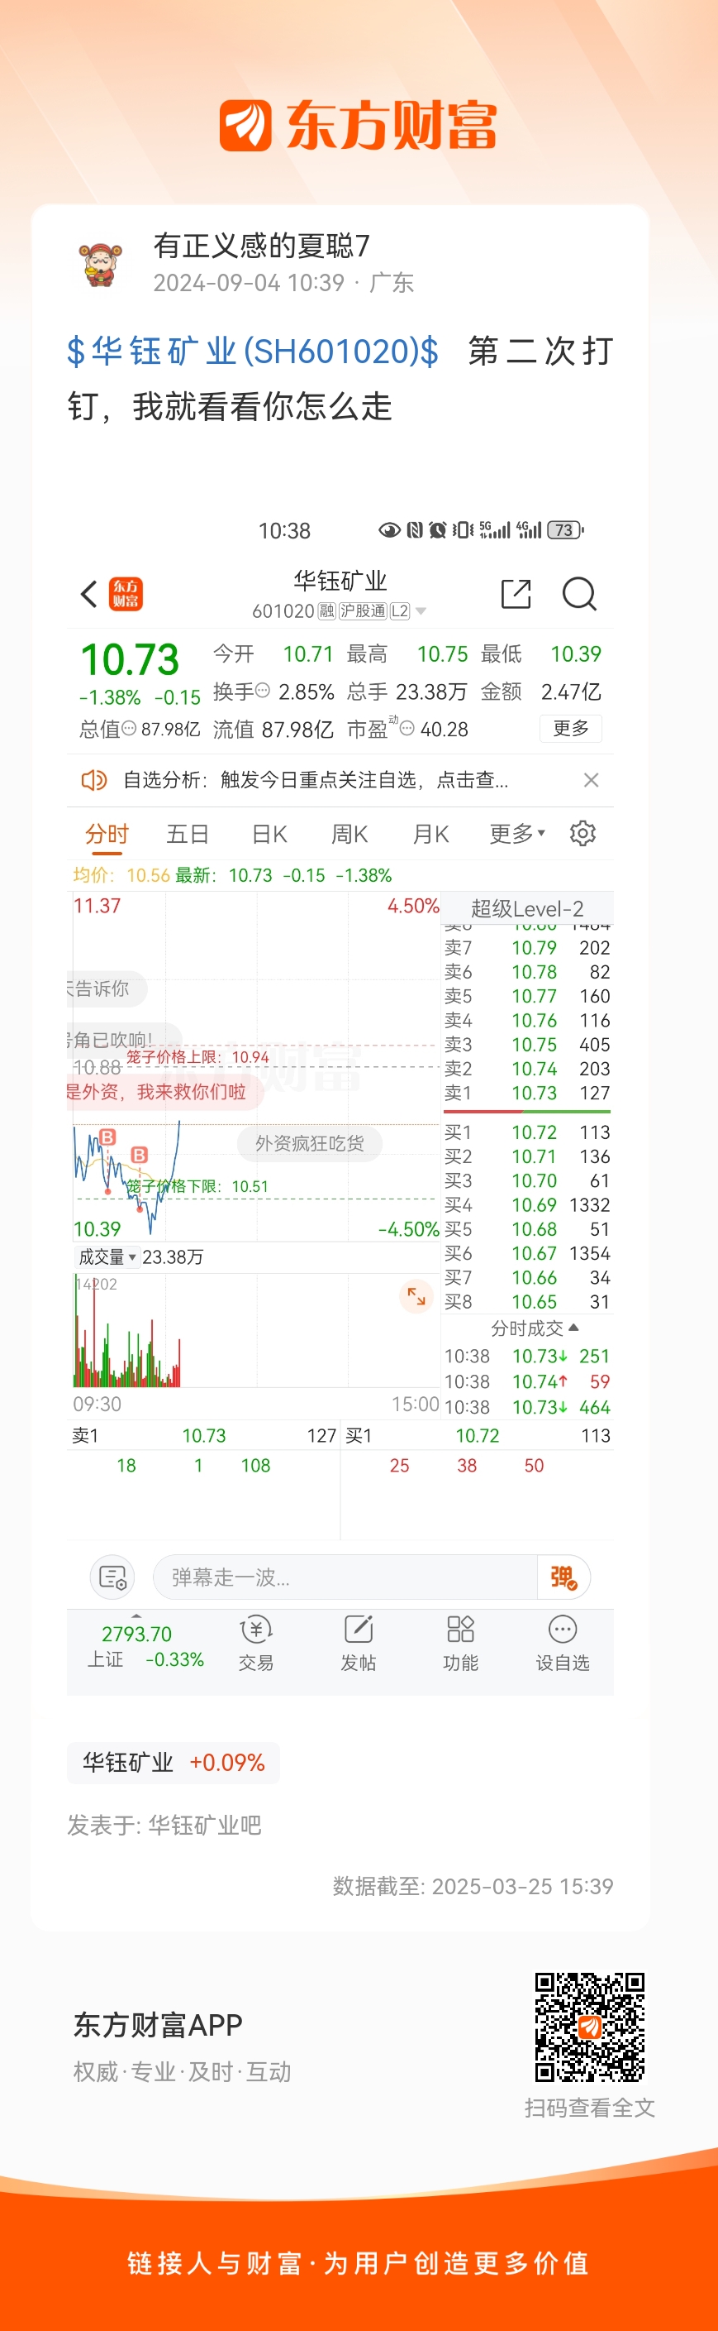The height and width of the screenshot is (2331, 718).
Task: Switch to 月K tab
Action: coord(430,834)
